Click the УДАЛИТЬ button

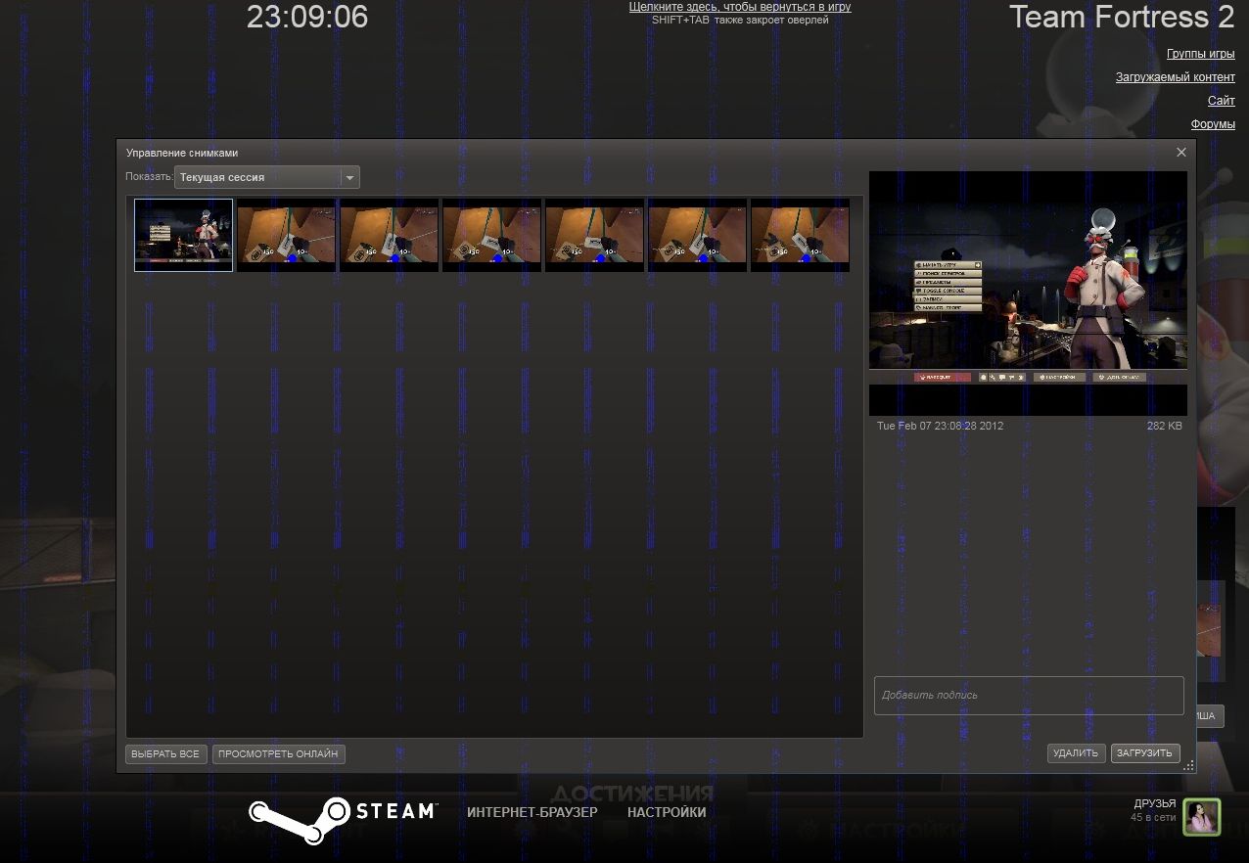(x=1076, y=753)
